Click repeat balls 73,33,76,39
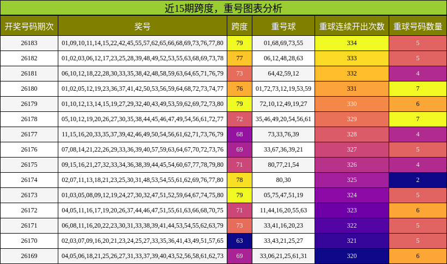Viewport: 447px width, 264px height. point(283,134)
